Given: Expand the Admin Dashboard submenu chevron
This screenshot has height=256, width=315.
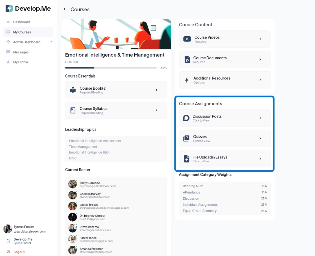Looking at the screenshot, I should [x=51, y=42].
